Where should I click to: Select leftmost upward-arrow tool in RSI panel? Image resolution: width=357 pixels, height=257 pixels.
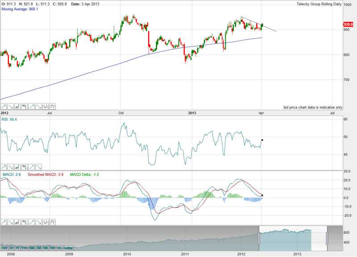click(x=4, y=165)
